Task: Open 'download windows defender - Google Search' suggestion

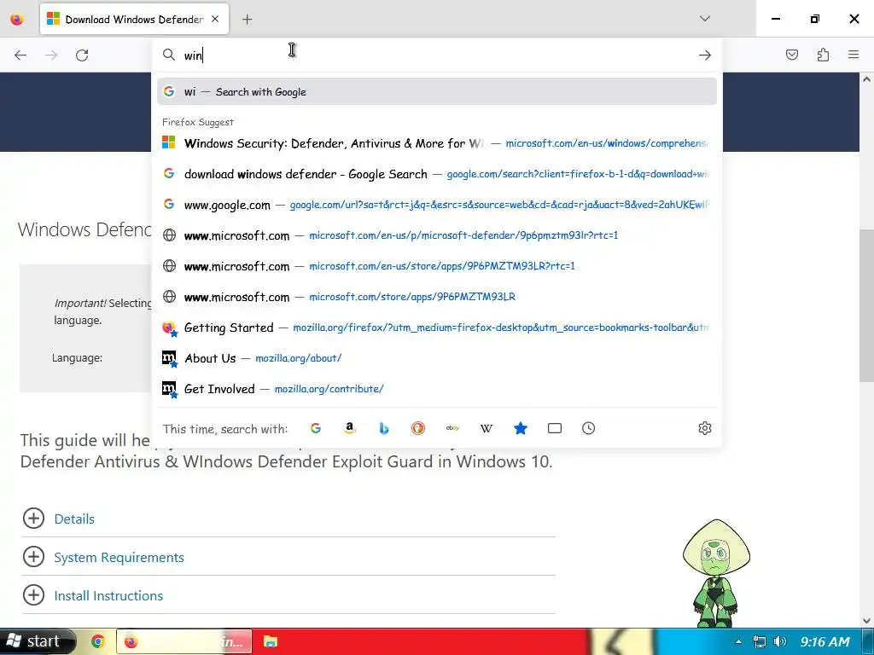Action: [437, 174]
